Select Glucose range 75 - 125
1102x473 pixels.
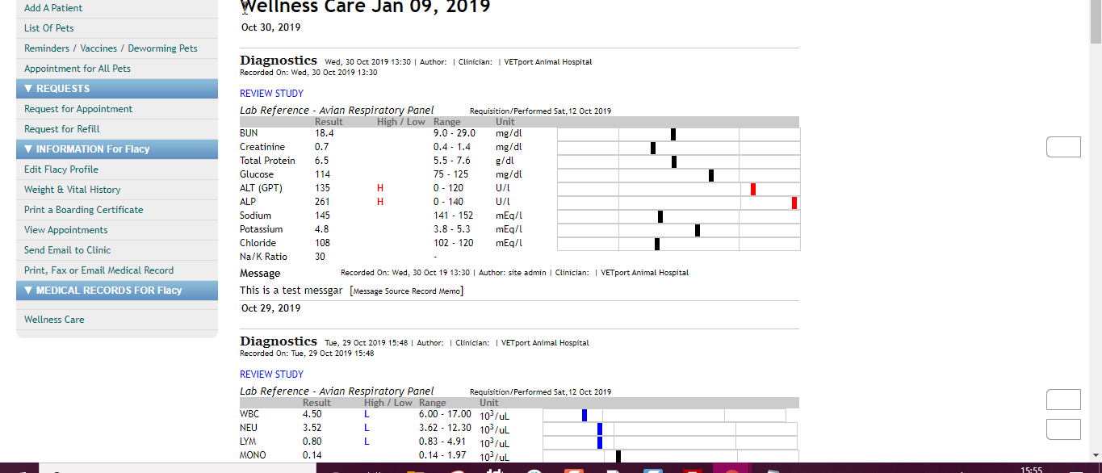[450, 174]
